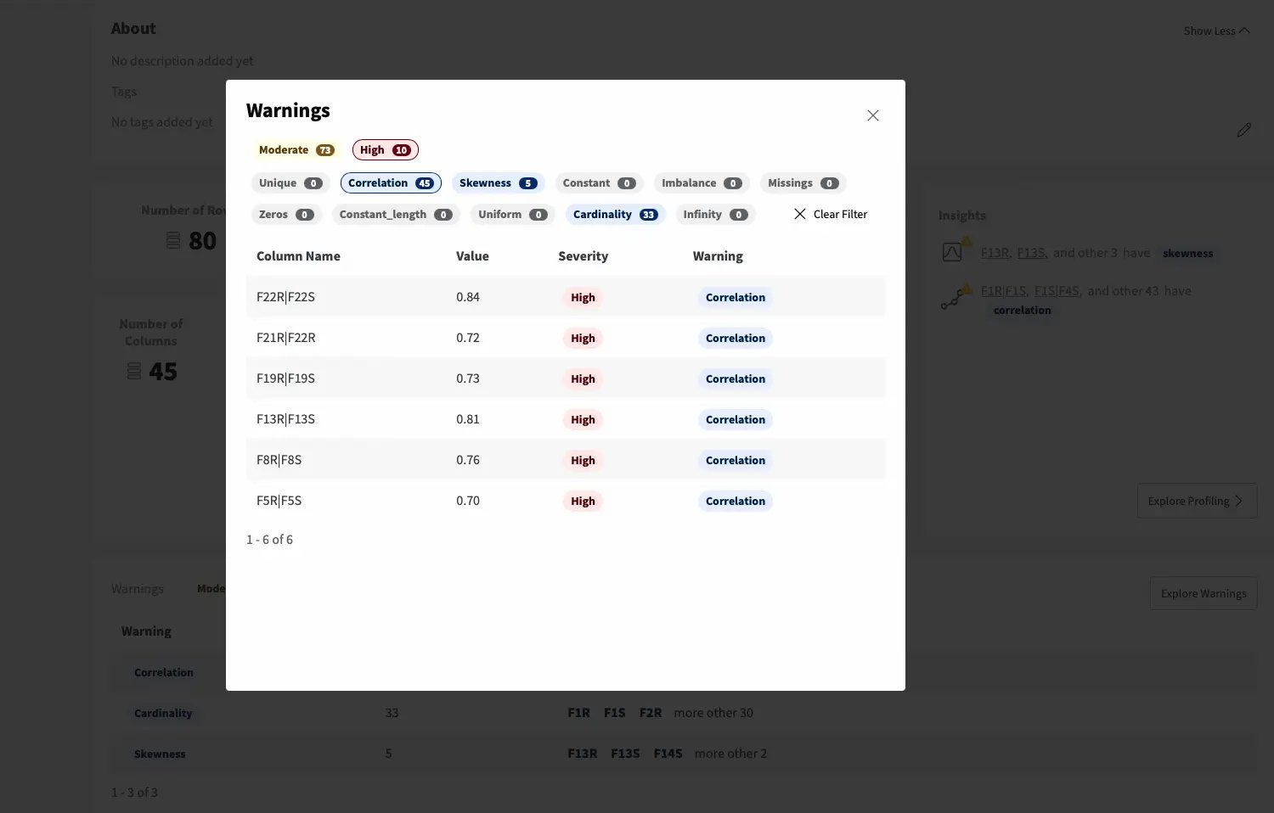Click the Column Name header

click(x=298, y=256)
